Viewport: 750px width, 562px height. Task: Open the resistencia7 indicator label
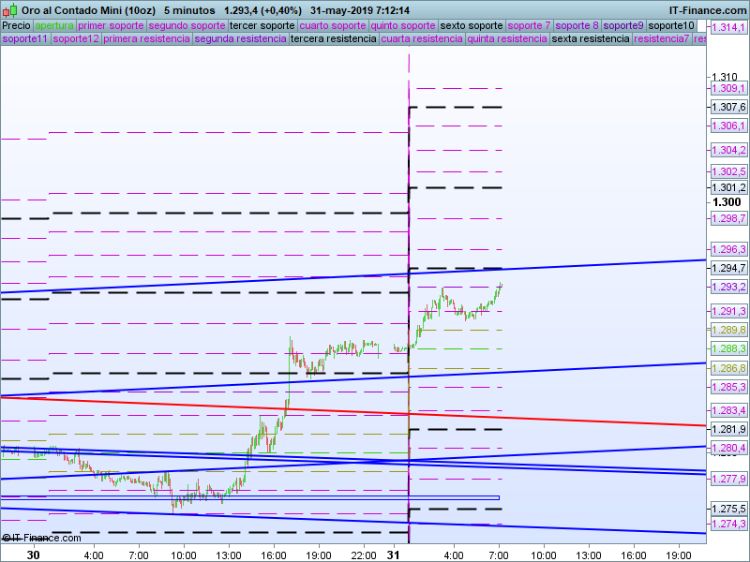pyautogui.click(x=662, y=40)
